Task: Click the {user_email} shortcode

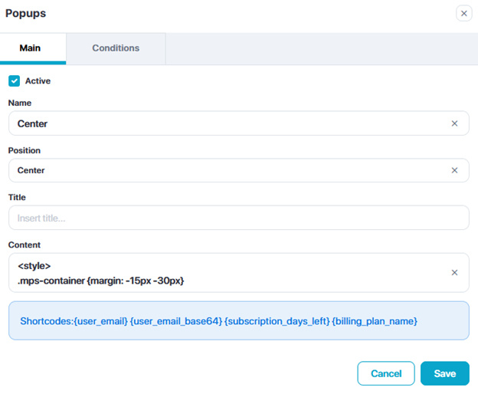Action: [100, 321]
